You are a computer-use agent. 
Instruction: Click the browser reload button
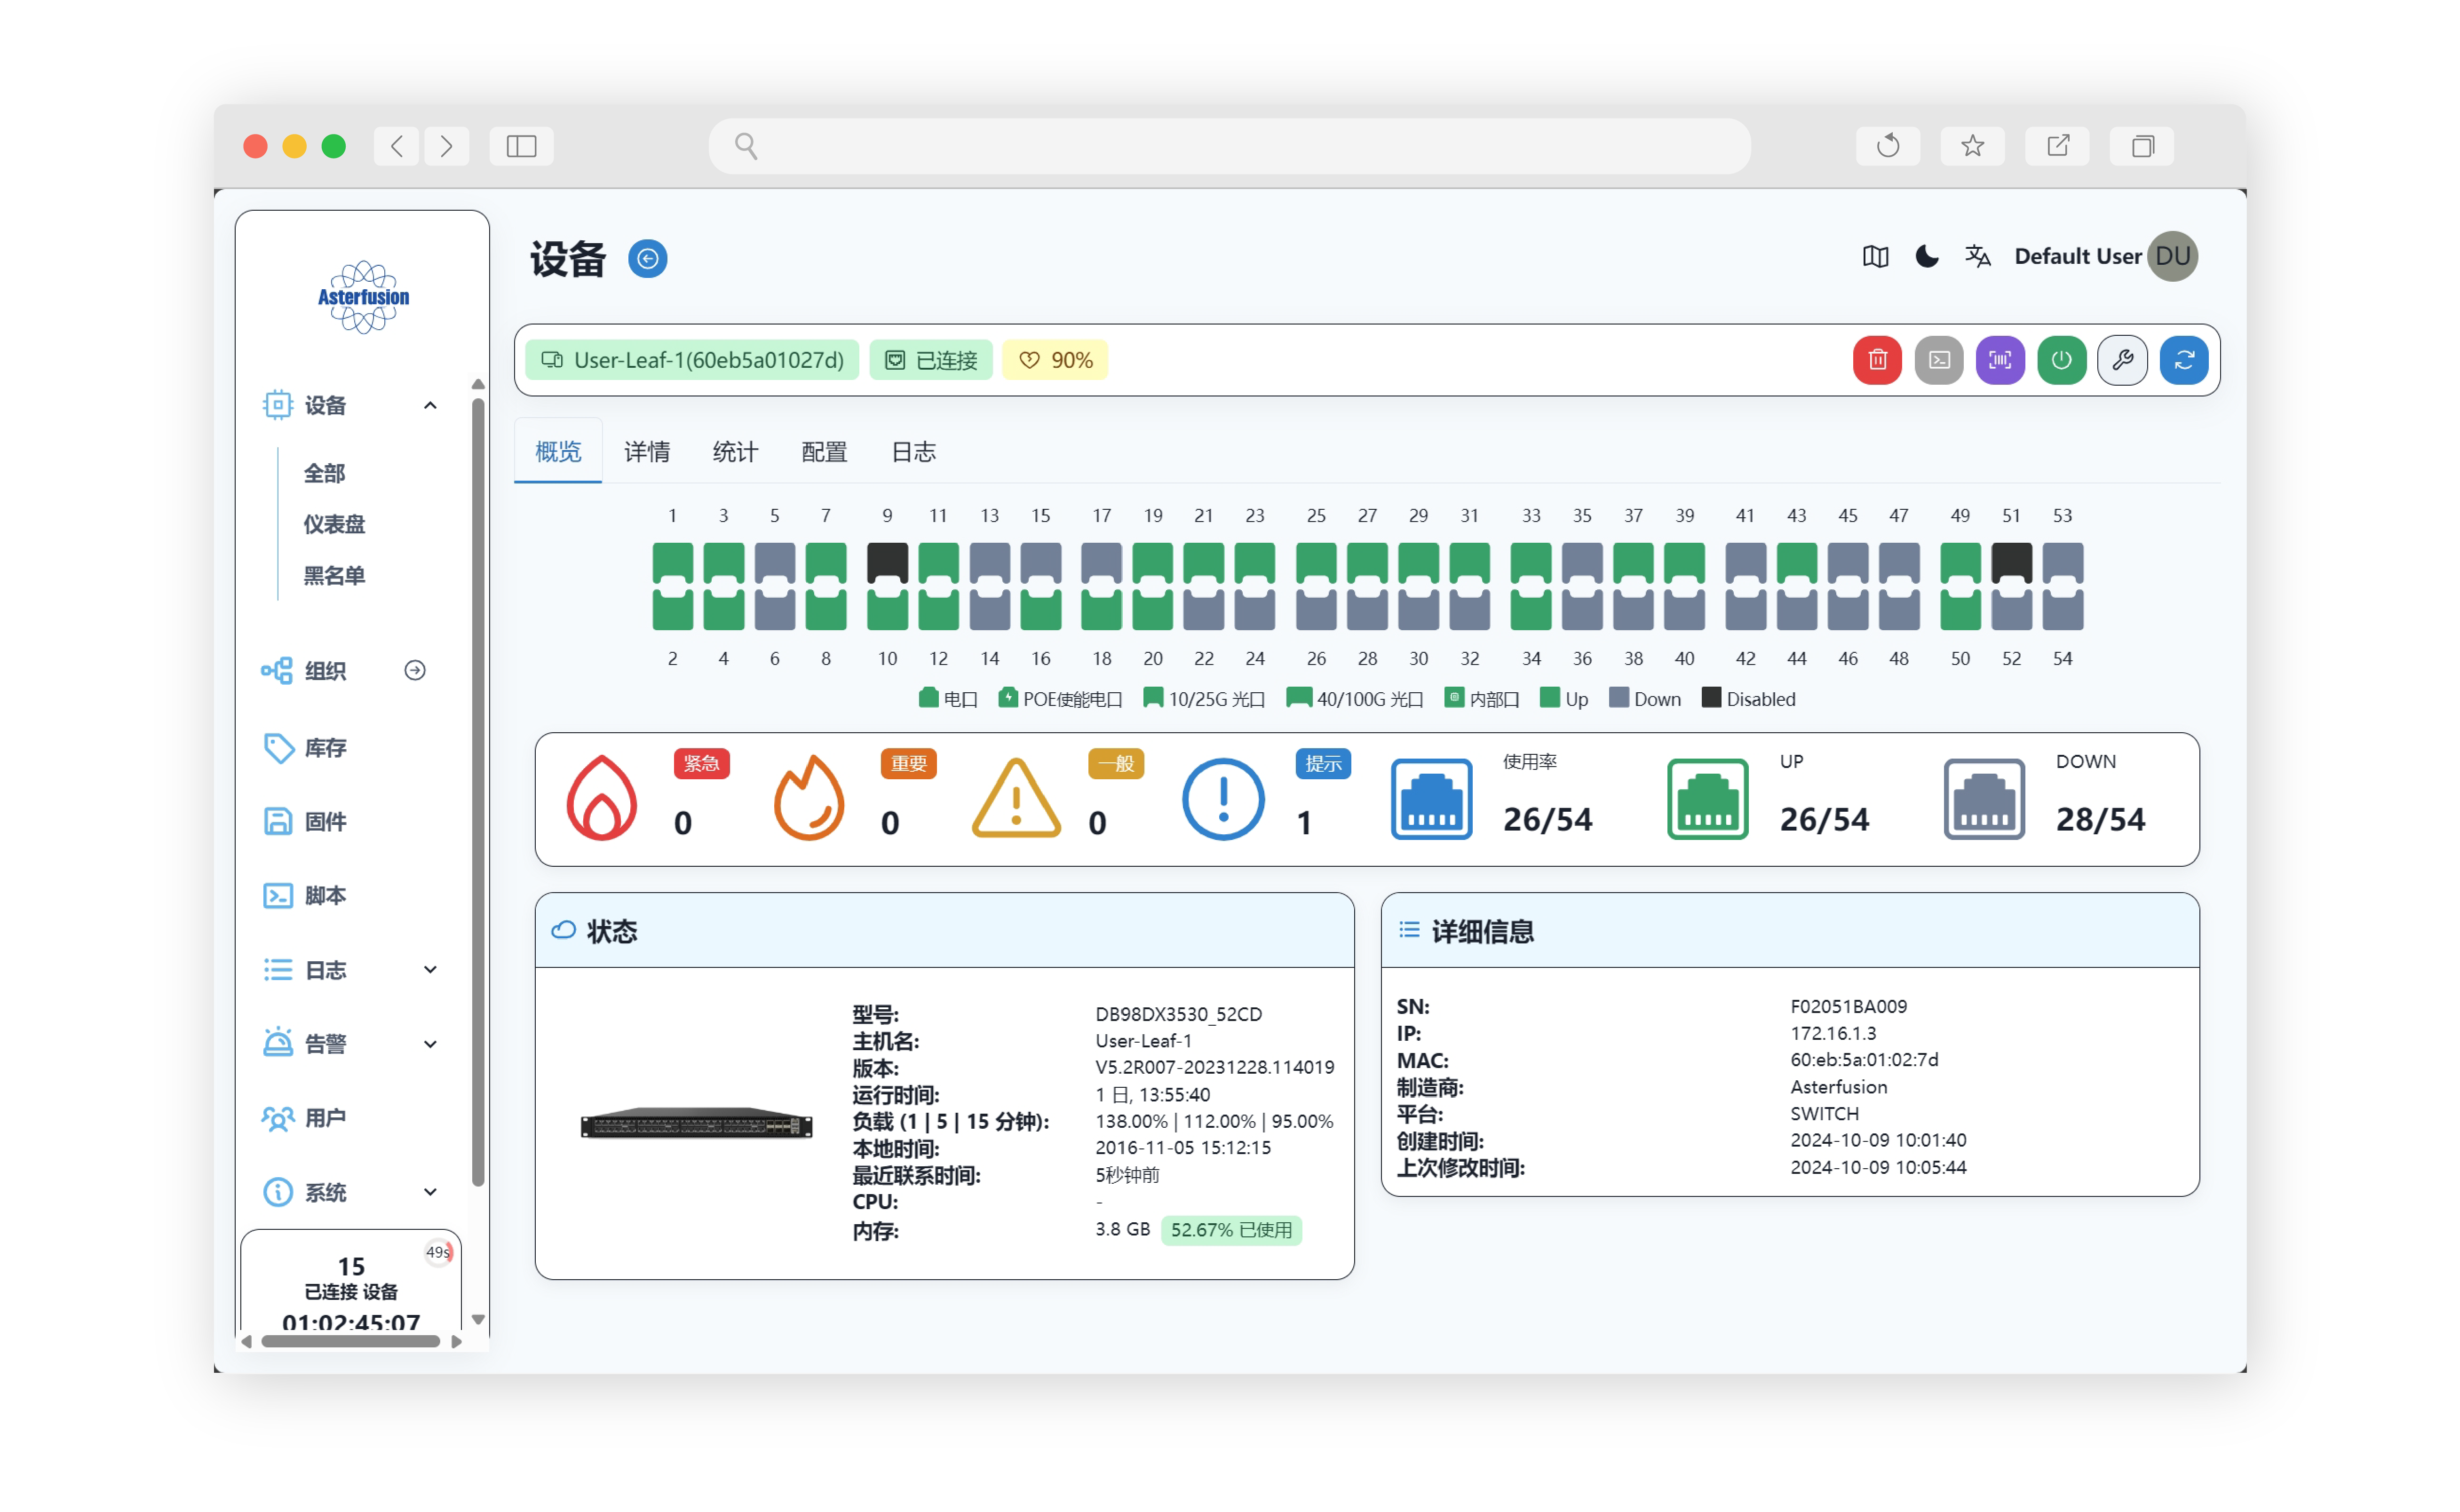pos(1887,146)
